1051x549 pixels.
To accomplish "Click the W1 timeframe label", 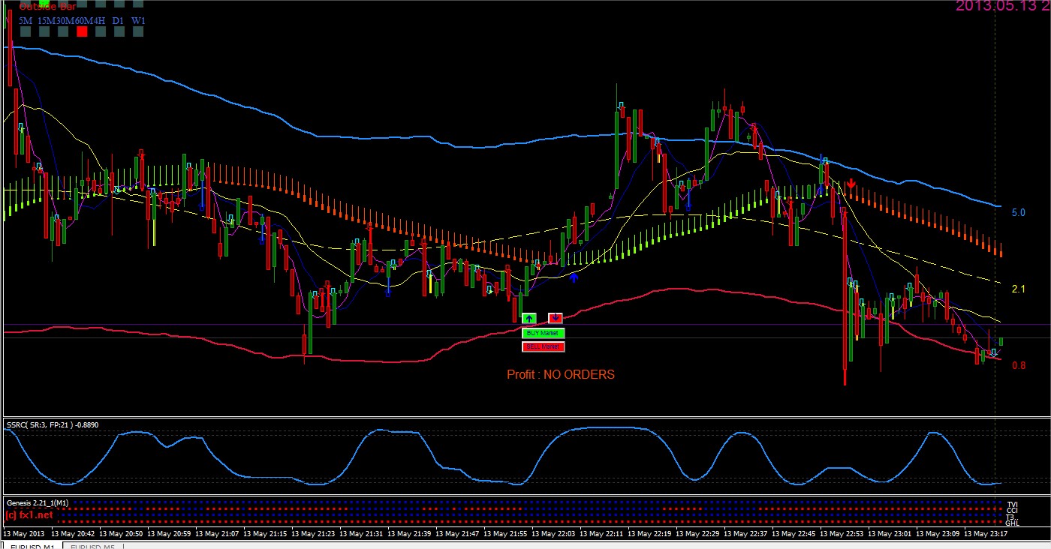I will pyautogui.click(x=138, y=20).
